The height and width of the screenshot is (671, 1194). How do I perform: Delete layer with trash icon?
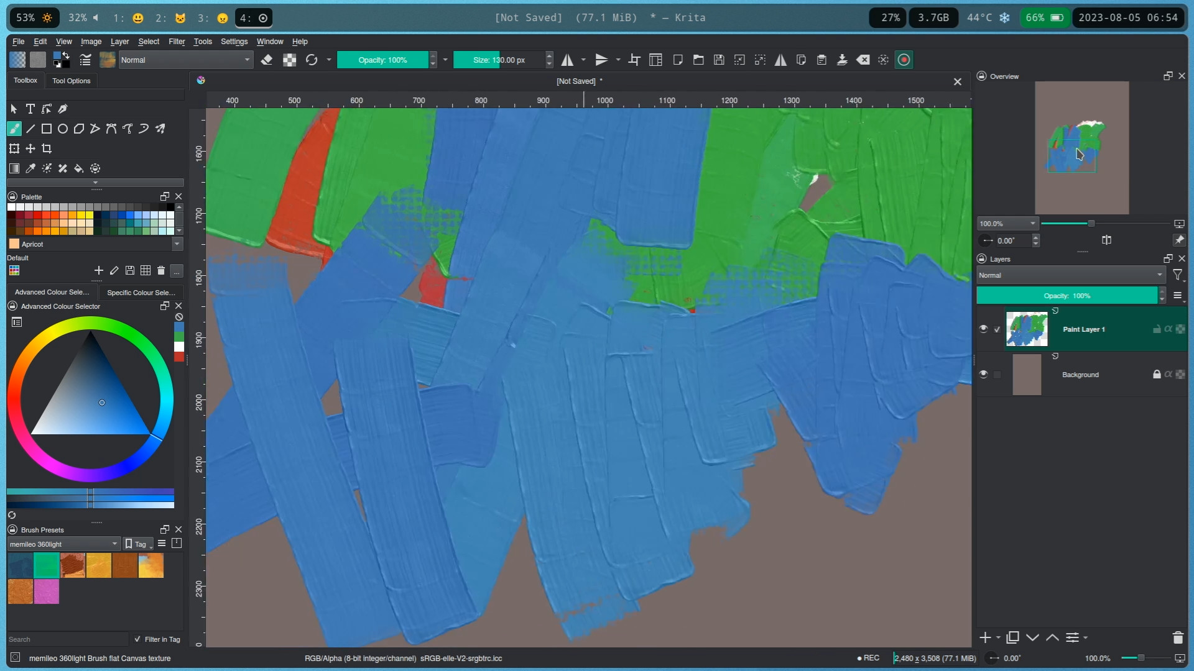(1177, 637)
